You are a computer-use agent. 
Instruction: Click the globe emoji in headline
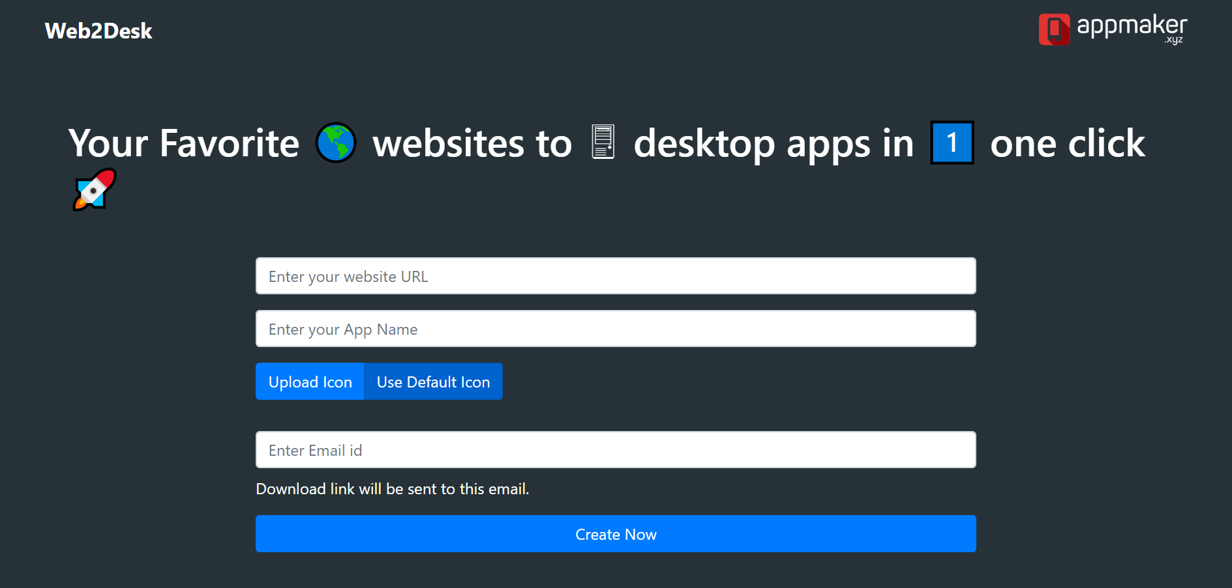336,143
